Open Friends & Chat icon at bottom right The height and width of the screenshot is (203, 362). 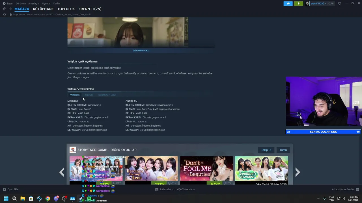point(357,189)
